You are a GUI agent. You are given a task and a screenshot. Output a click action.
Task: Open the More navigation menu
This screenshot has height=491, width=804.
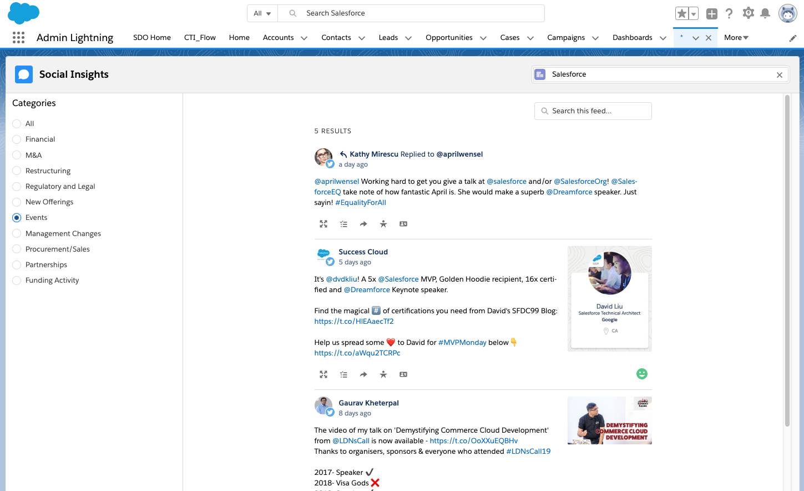click(736, 37)
